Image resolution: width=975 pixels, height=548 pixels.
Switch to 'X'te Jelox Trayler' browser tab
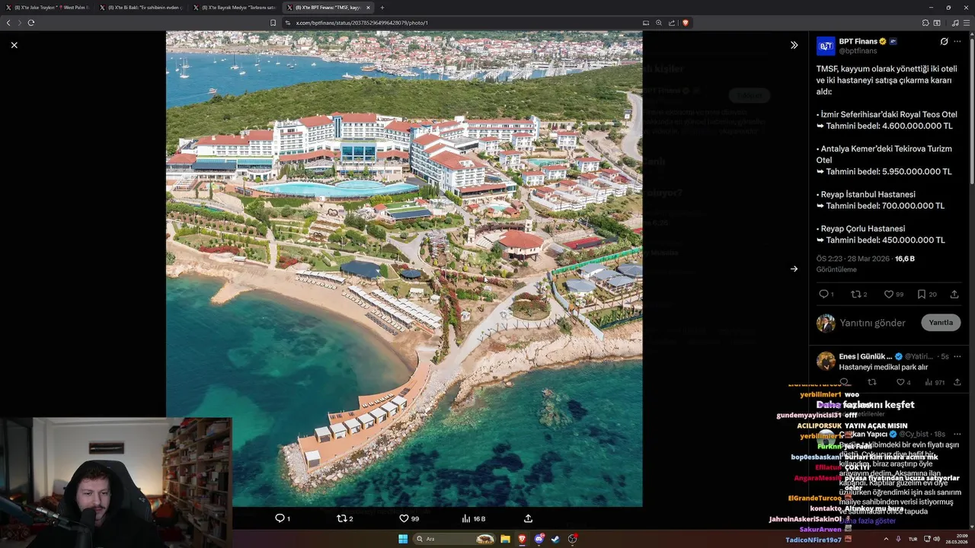tap(50, 8)
